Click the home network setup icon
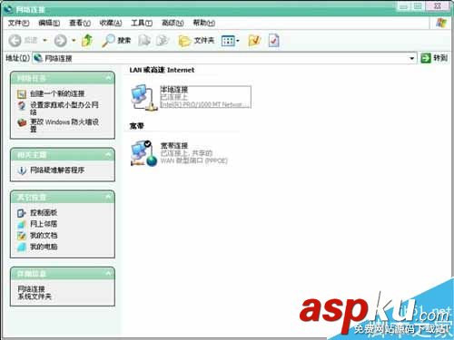This screenshot has height=340, width=454. (22, 105)
